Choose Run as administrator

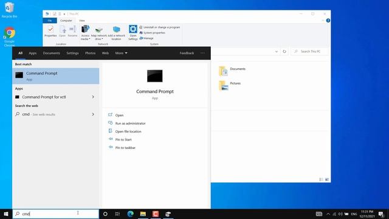pos(130,123)
